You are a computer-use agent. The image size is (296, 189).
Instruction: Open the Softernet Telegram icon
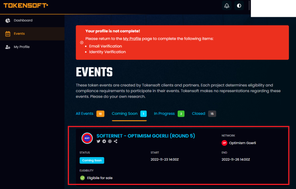point(104,142)
